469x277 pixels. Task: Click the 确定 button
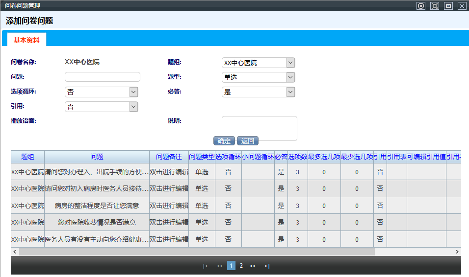(x=224, y=141)
